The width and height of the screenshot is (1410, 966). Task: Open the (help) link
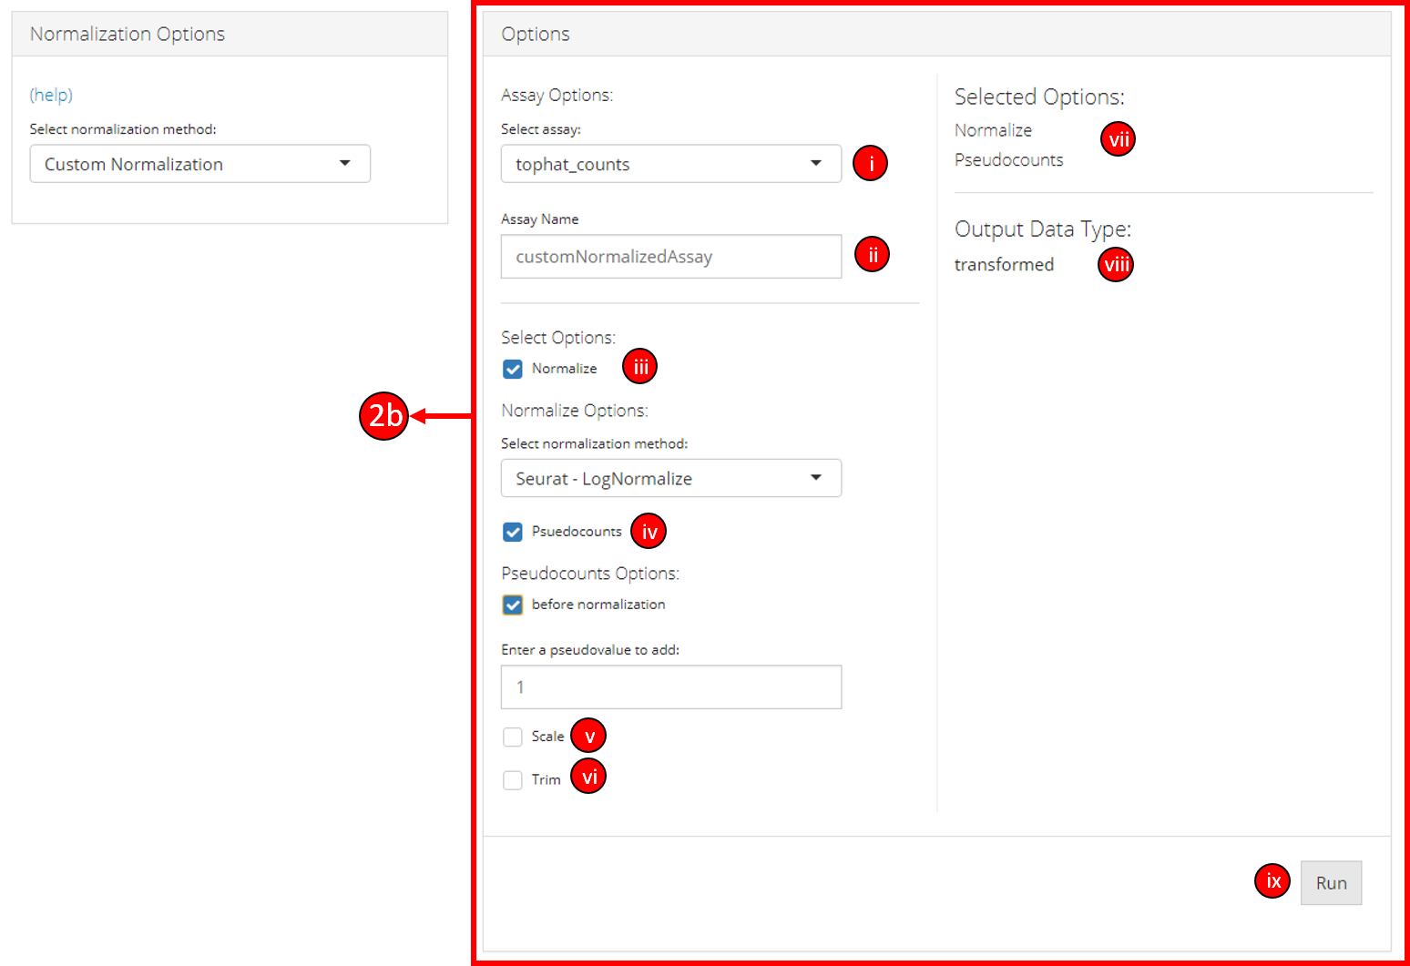tap(51, 95)
